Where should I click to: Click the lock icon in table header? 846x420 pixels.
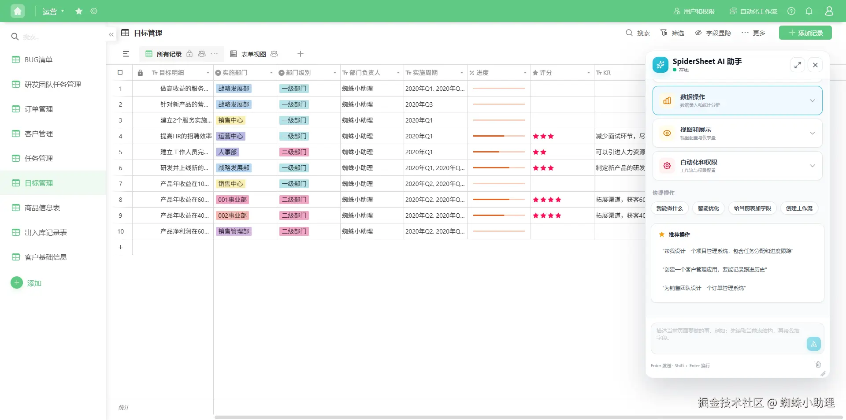pyautogui.click(x=140, y=73)
